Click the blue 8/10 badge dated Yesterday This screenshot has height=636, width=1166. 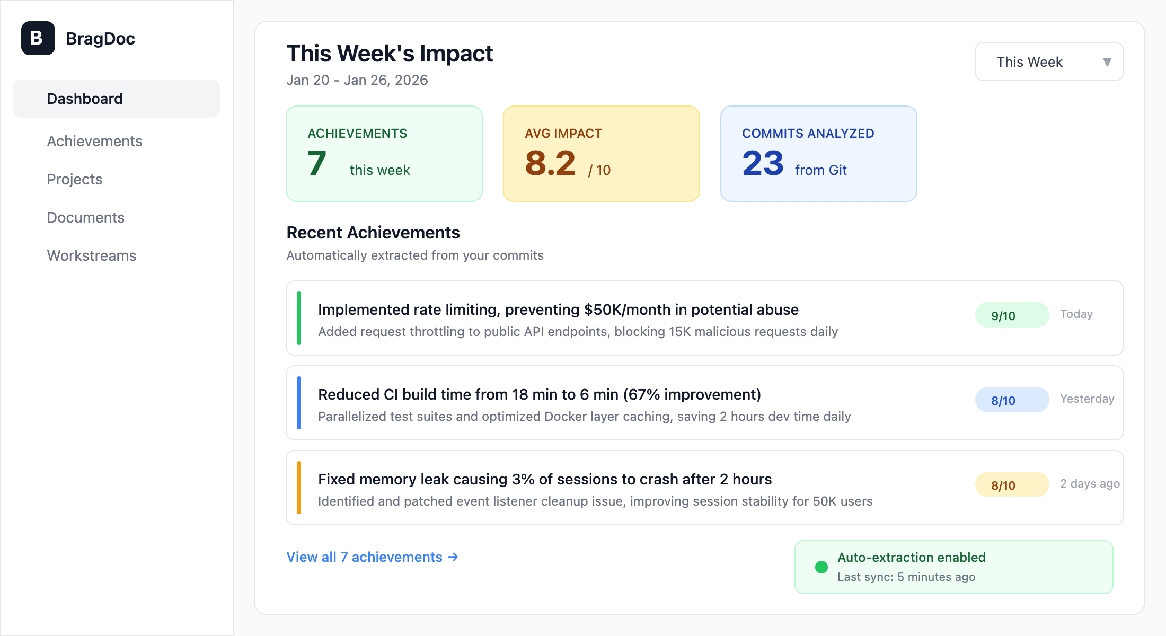click(x=1012, y=400)
